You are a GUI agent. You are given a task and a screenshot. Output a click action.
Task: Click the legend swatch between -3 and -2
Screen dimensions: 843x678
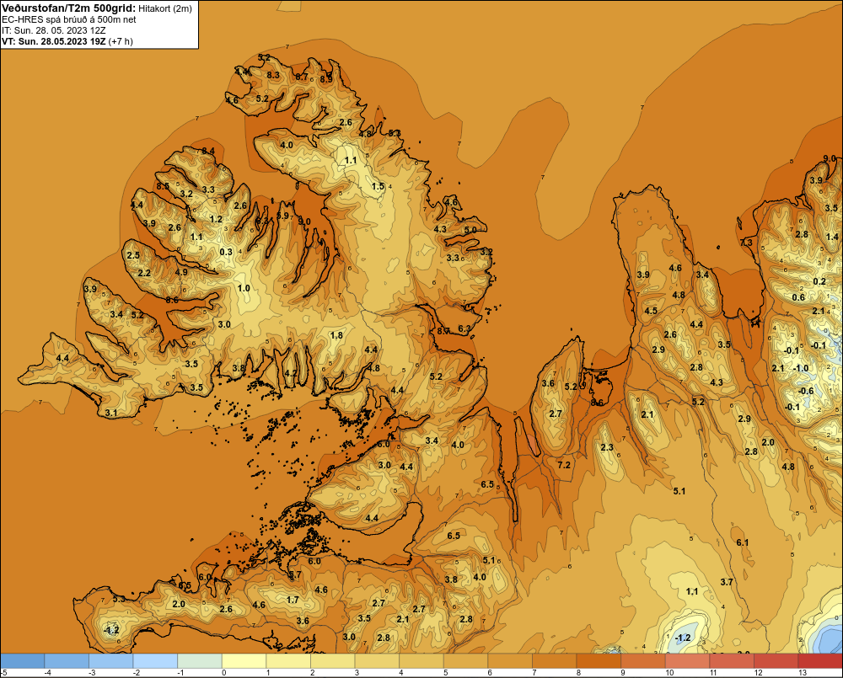tap(110, 661)
